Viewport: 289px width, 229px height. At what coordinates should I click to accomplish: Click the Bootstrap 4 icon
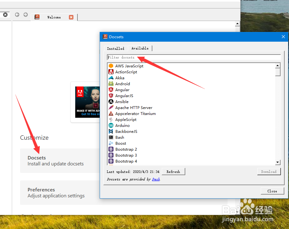(x=111, y=161)
